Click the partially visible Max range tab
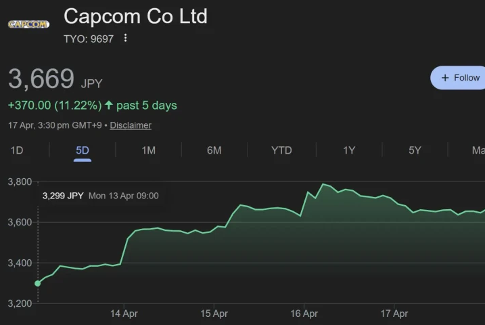 coord(478,150)
